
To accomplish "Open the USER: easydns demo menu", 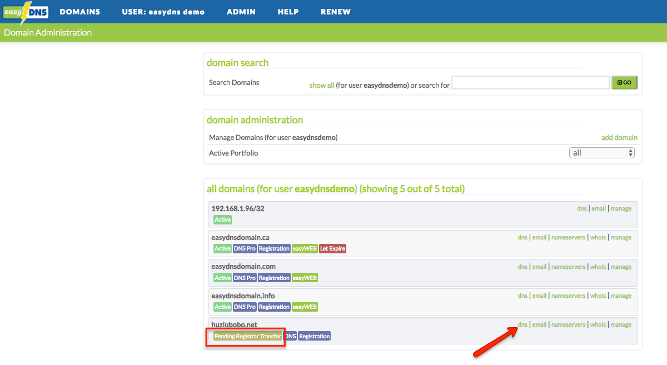I will (x=163, y=12).
